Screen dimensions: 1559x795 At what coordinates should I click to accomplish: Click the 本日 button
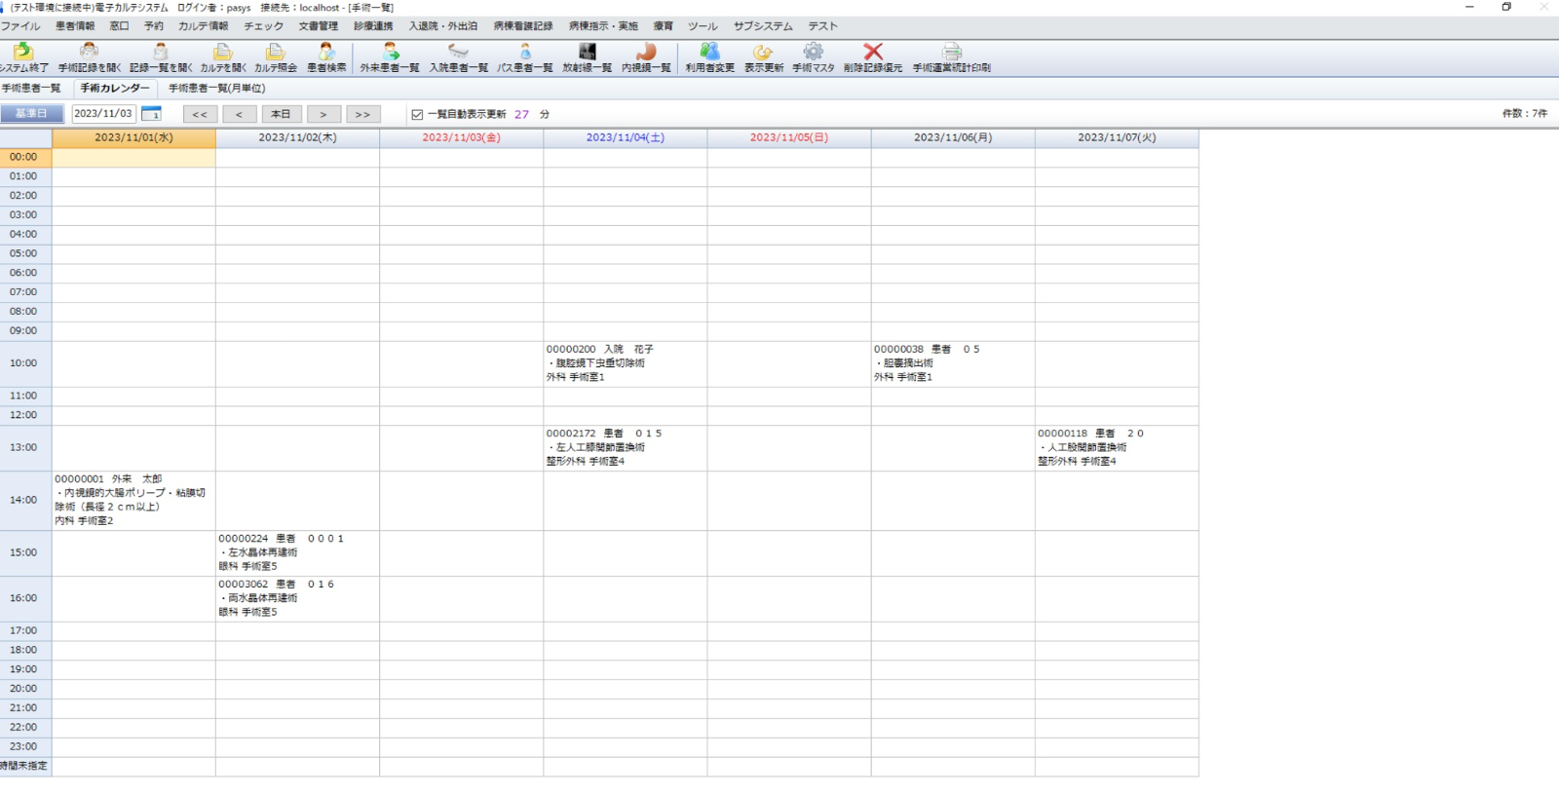(281, 114)
